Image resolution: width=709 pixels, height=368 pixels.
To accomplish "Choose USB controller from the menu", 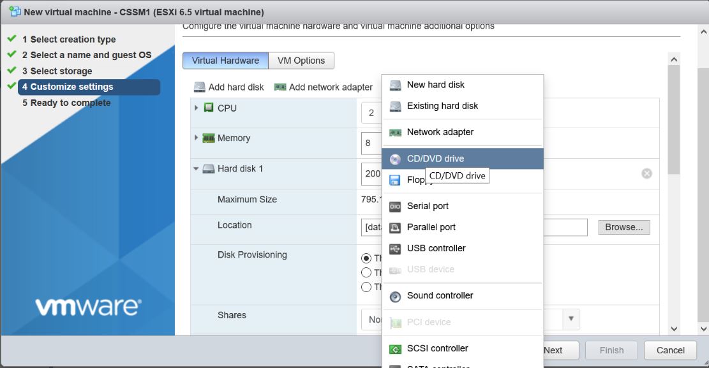I will [x=463, y=248].
